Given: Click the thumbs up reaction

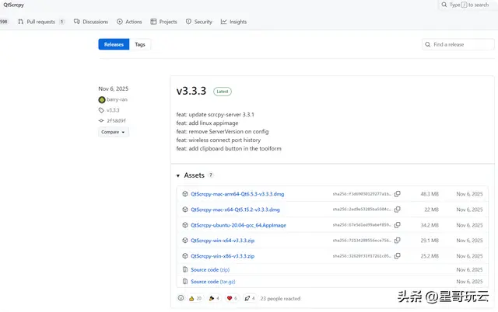Looking at the screenshot, I should point(195,298).
